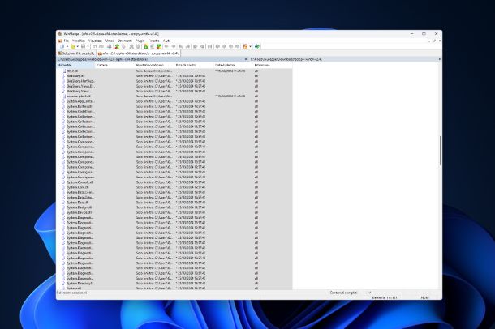Image resolution: width=495 pixels, height=329 pixels.
Task: Sort by Estensione column header
Action: (x=273, y=65)
